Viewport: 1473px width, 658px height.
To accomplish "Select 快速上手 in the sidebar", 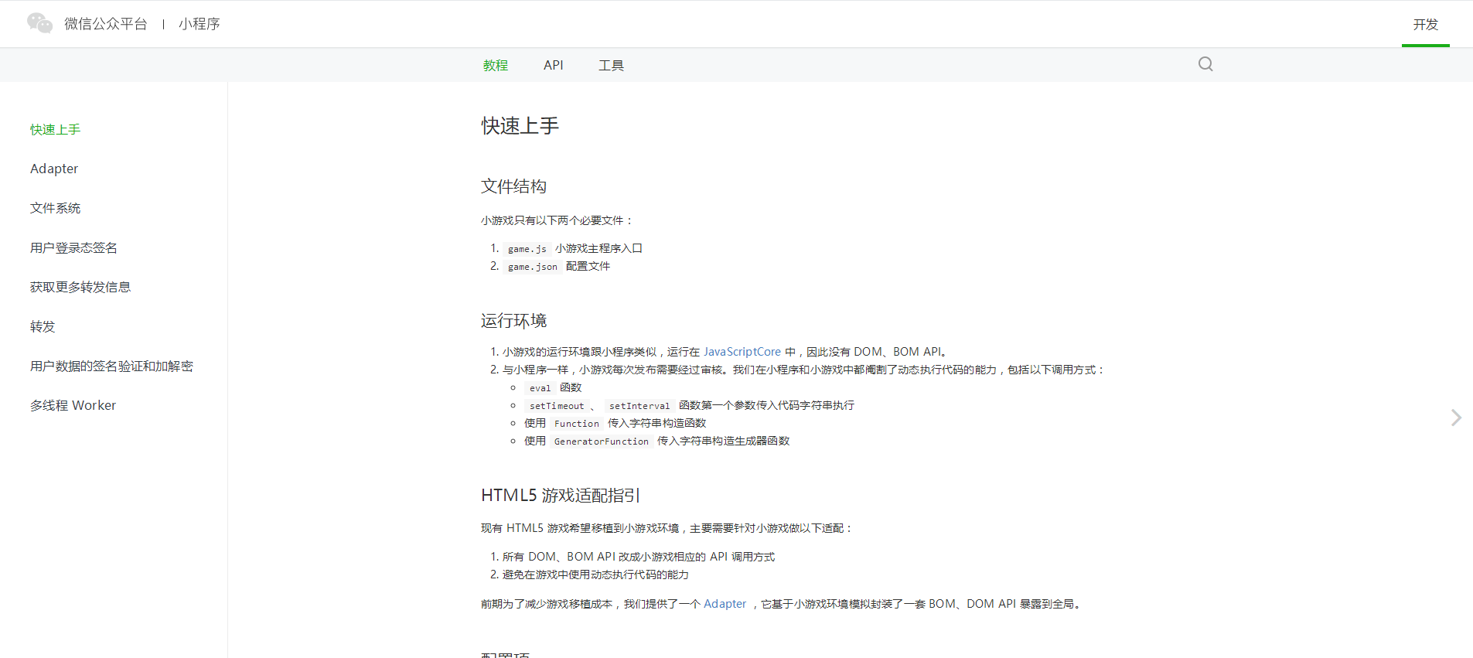I will [x=55, y=130].
